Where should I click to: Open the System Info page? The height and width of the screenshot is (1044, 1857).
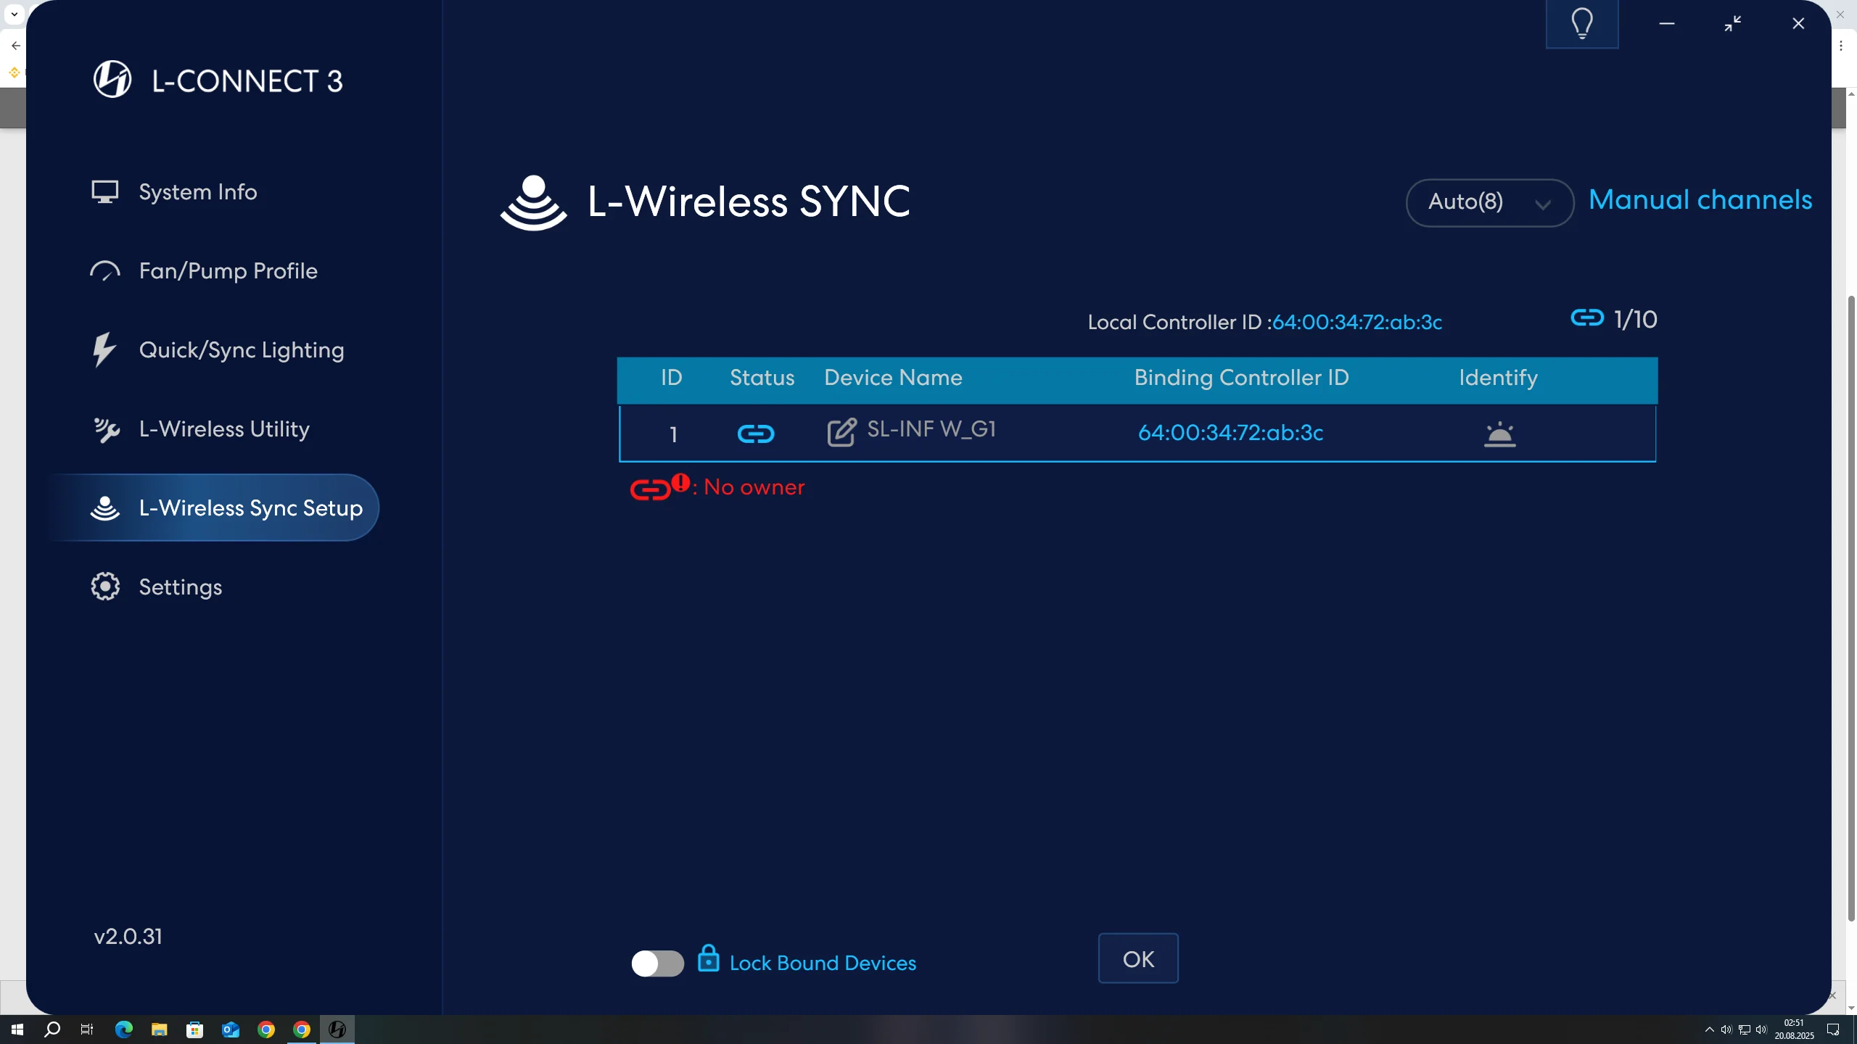pos(197,192)
